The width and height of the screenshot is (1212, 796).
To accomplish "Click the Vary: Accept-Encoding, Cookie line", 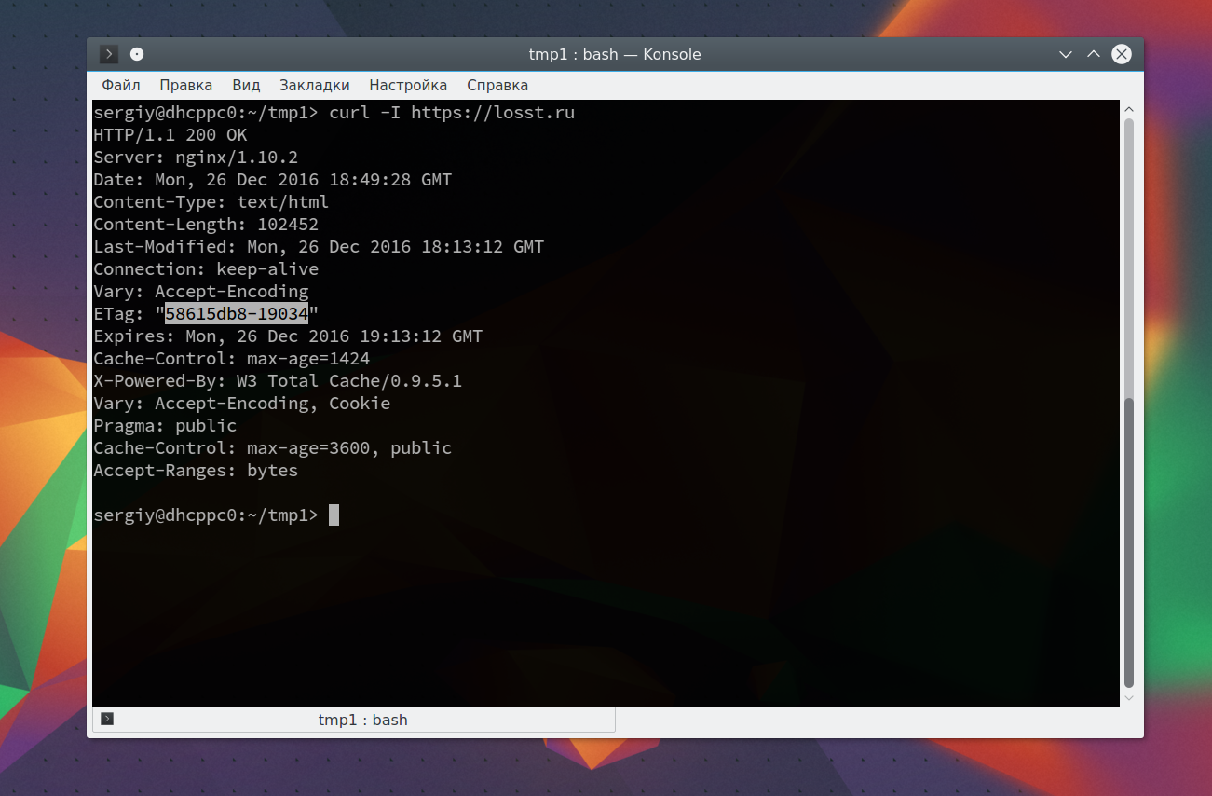I will click(x=242, y=404).
